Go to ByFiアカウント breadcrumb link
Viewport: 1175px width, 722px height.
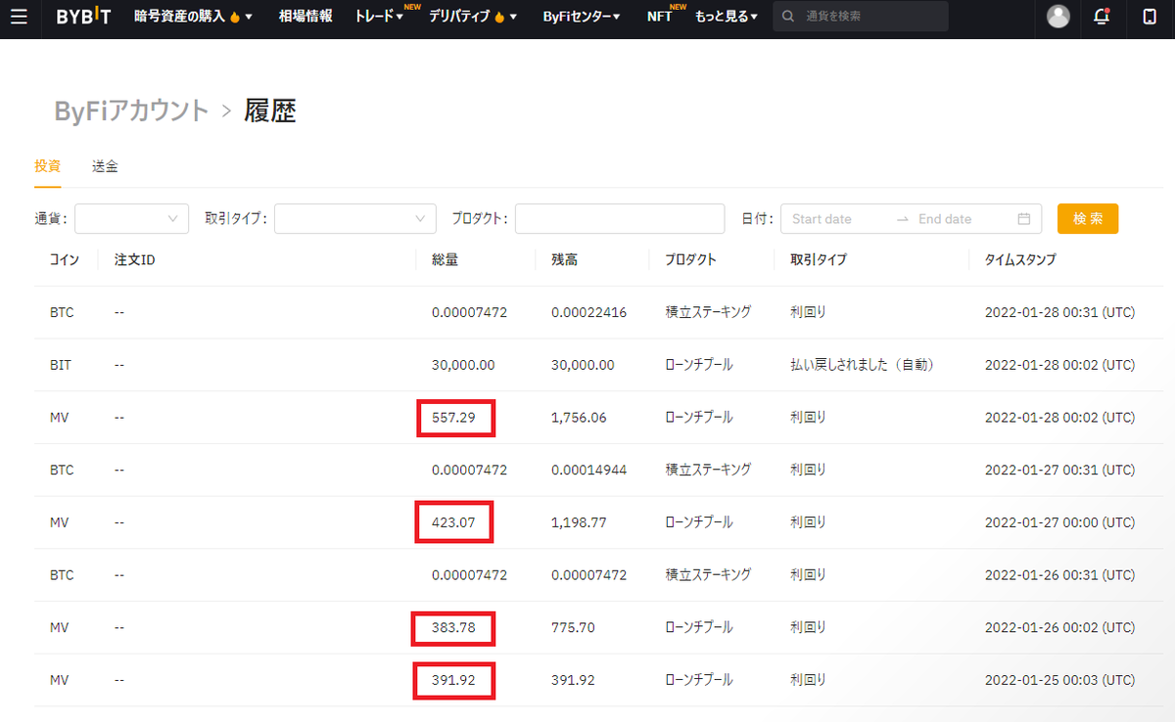point(131,111)
